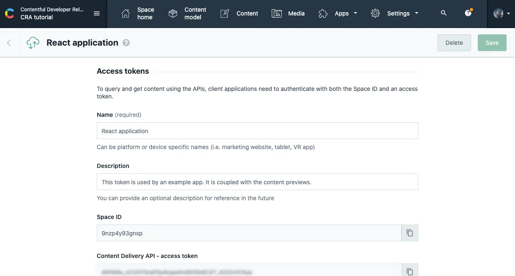Screen dimensions: 515x276
Task: Click the Contentful logo
Action: pos(10,13)
